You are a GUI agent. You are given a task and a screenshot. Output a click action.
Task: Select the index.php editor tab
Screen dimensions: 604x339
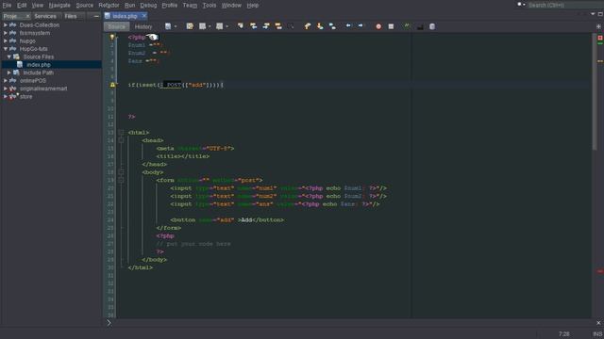tap(125, 16)
